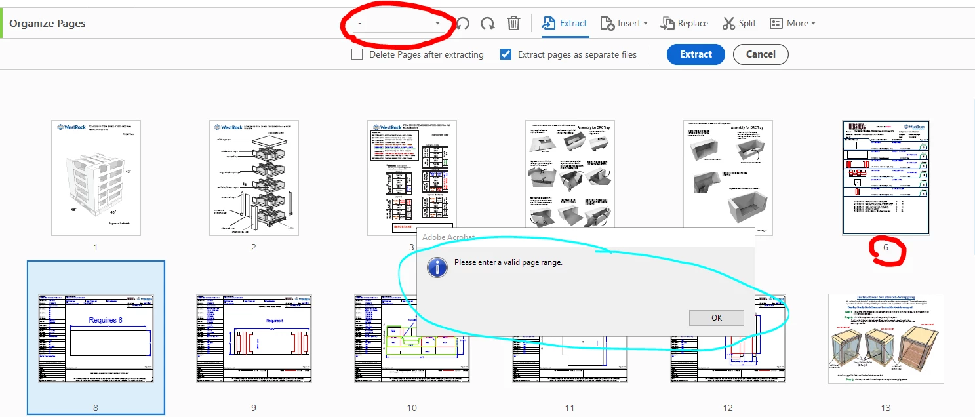975x417 pixels.
Task: Click the page number label 1
Action: click(x=96, y=247)
